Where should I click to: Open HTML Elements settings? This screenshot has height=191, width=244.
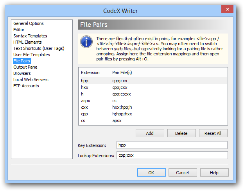[27, 42]
